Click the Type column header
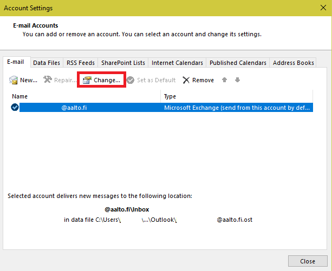Image resolution: width=332 pixels, height=271 pixels. point(237,96)
